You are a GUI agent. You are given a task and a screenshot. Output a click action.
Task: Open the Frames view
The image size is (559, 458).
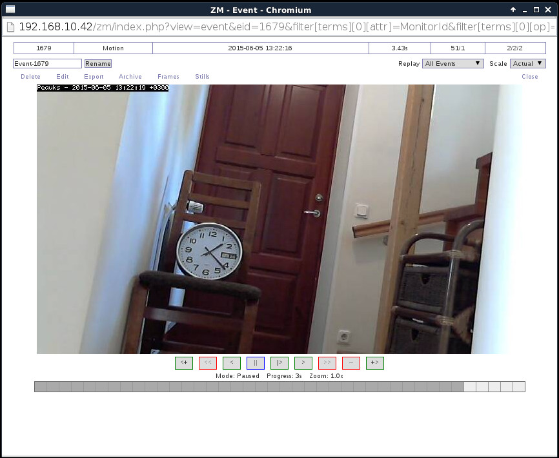[168, 77]
